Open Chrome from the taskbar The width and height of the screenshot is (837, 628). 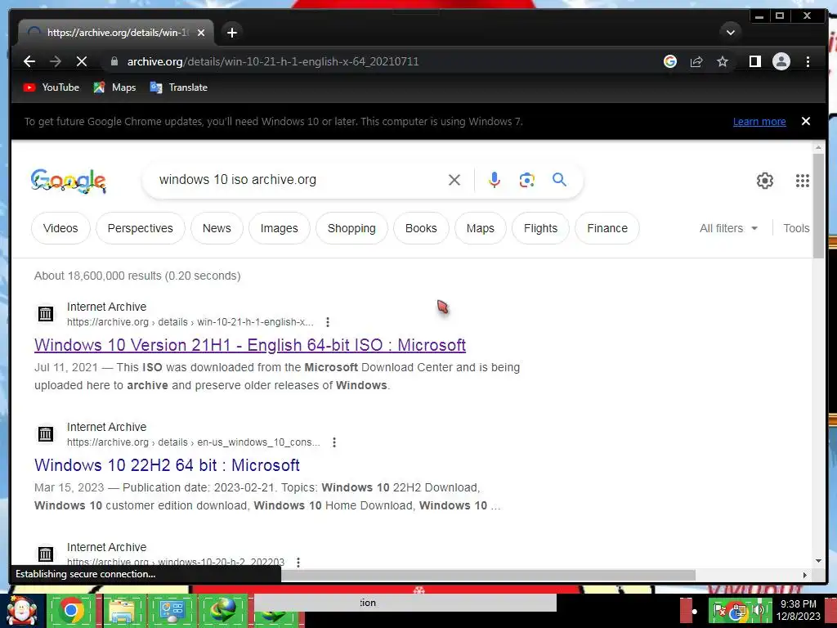click(71, 611)
